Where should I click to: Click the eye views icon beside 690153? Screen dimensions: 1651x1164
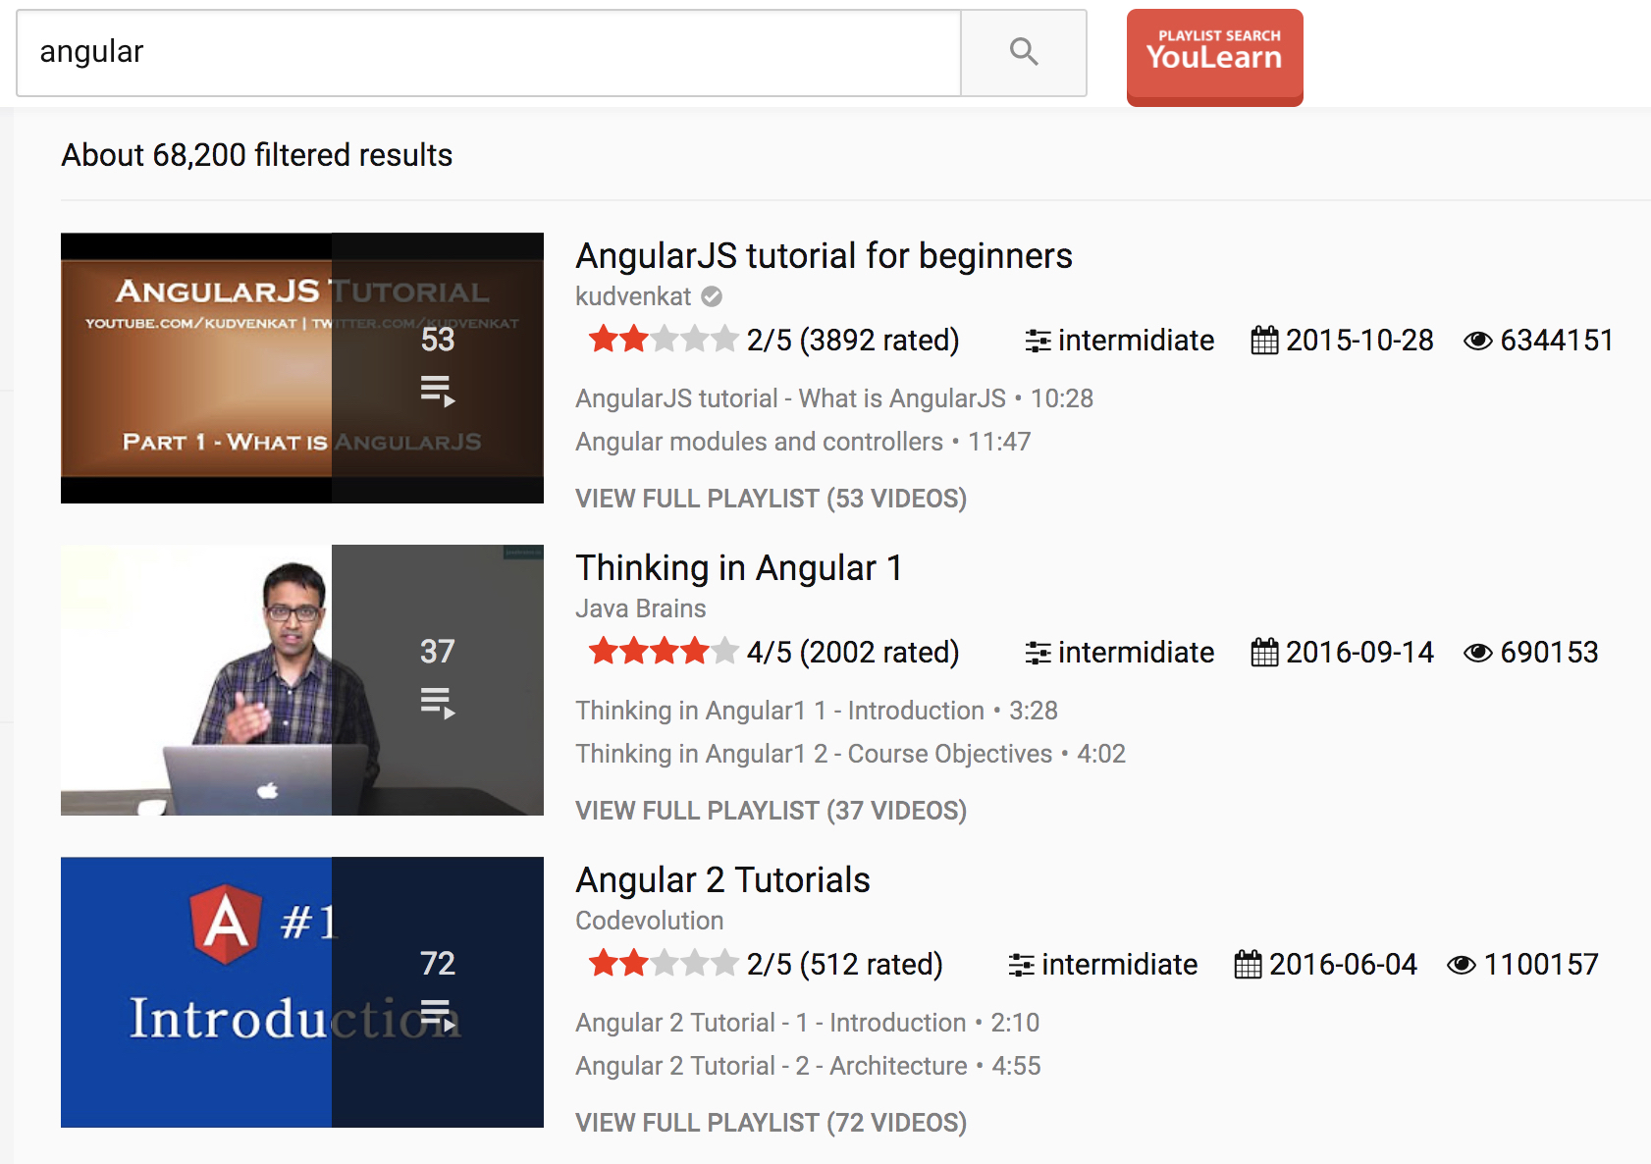(1477, 653)
